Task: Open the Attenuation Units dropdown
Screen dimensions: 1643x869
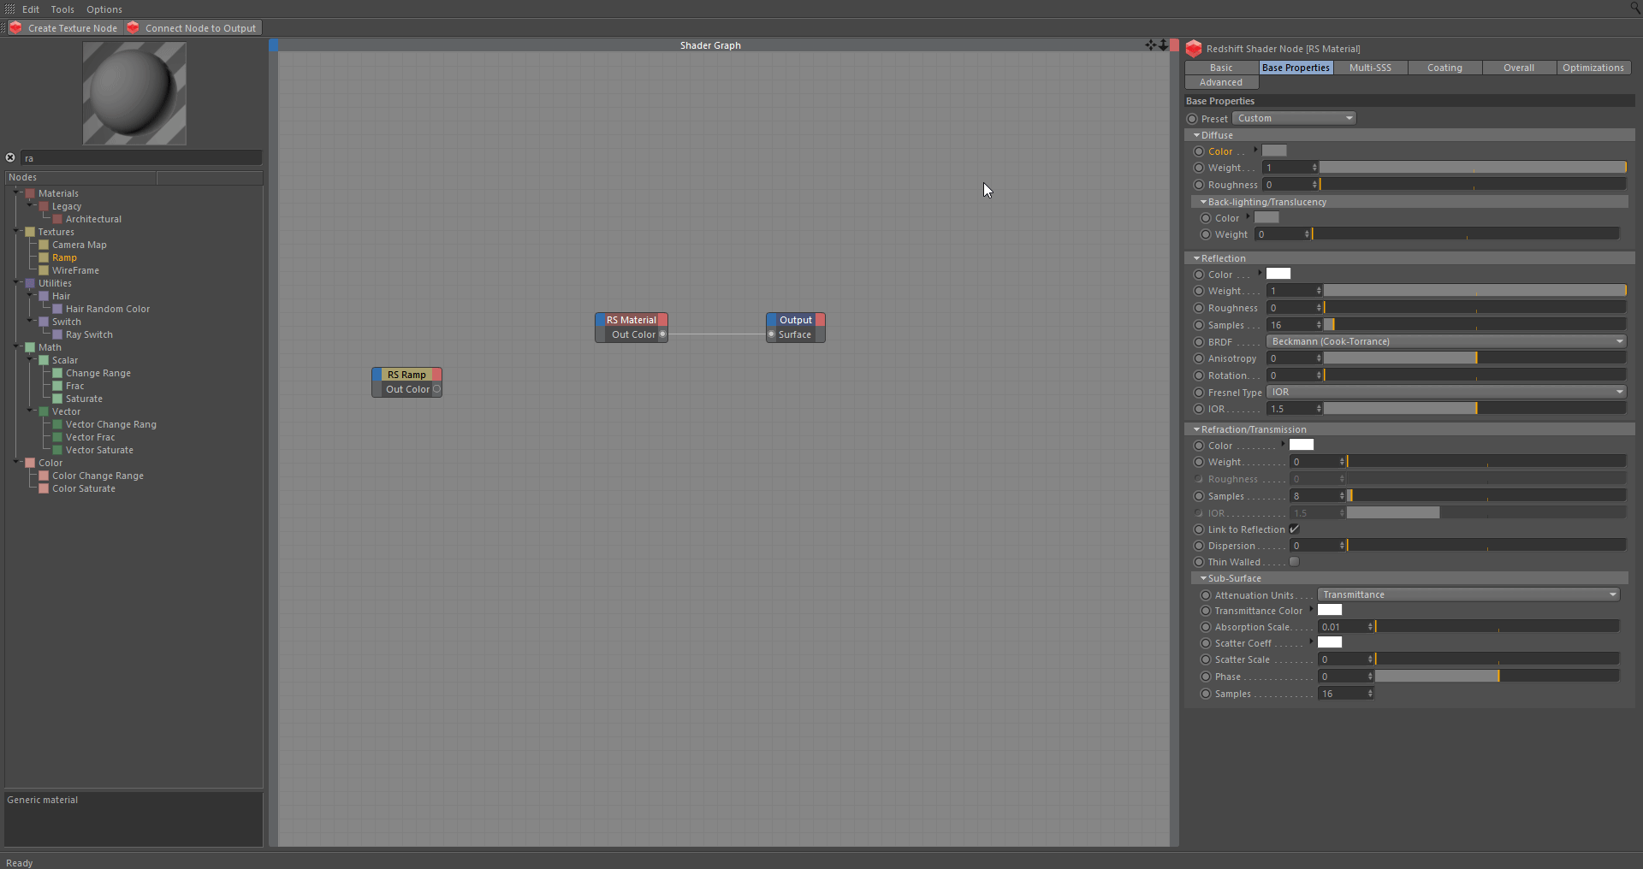Action: tap(1468, 594)
